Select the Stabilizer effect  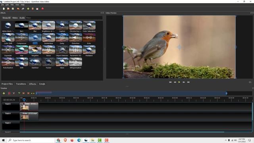35,63
